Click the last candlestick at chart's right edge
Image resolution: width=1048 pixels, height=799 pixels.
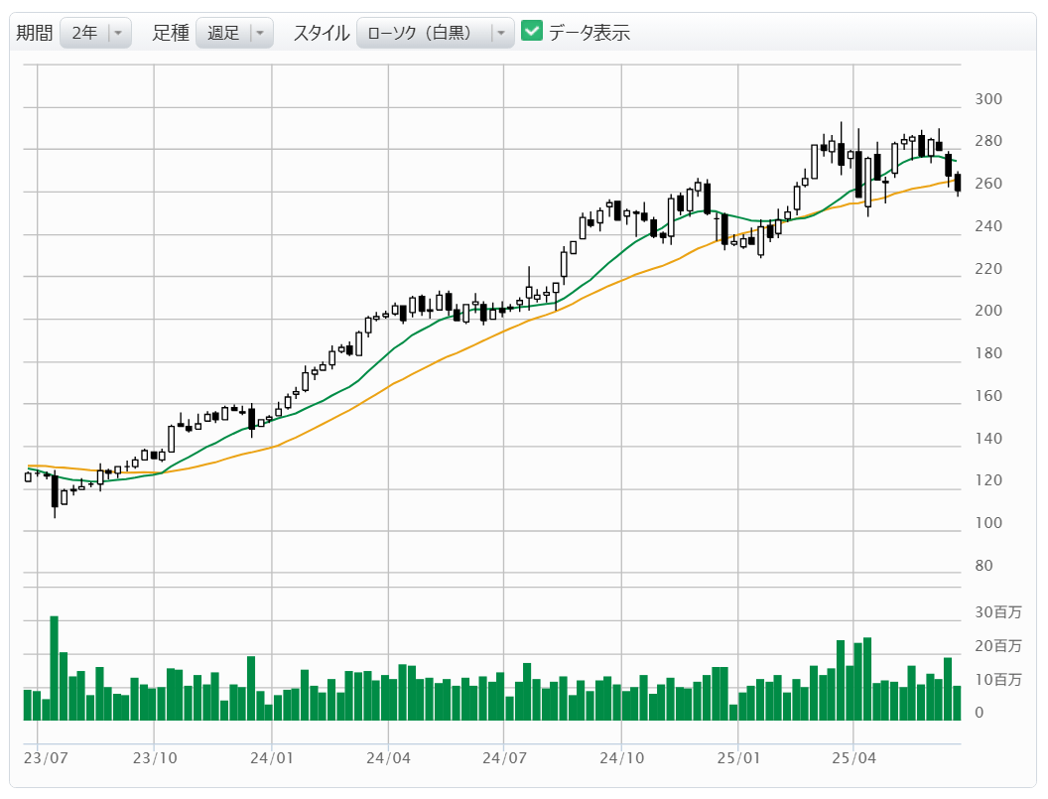pos(958,182)
